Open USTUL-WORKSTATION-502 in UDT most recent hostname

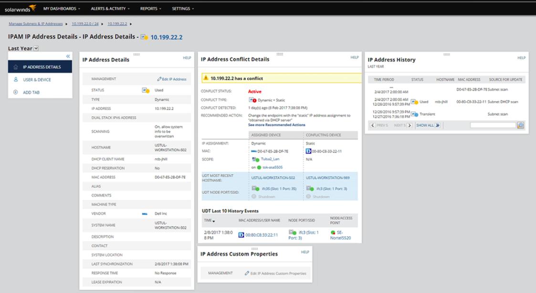(273, 178)
